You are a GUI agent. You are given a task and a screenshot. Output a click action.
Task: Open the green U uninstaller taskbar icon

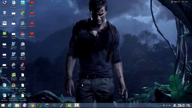tap(39, 105)
